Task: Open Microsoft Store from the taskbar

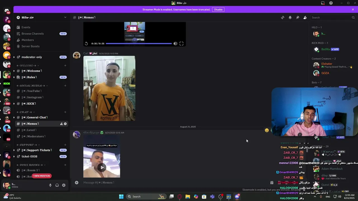Action: [x=204, y=197]
